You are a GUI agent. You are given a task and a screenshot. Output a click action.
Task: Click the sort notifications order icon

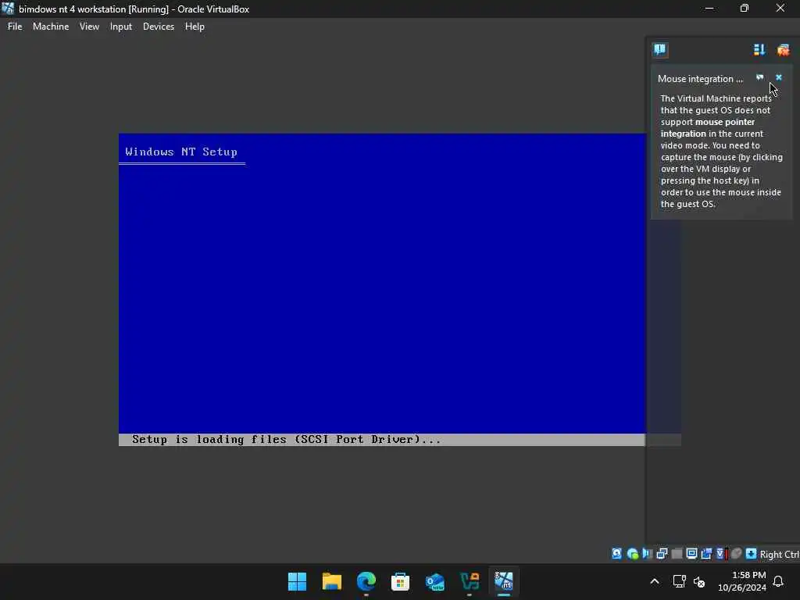point(759,49)
